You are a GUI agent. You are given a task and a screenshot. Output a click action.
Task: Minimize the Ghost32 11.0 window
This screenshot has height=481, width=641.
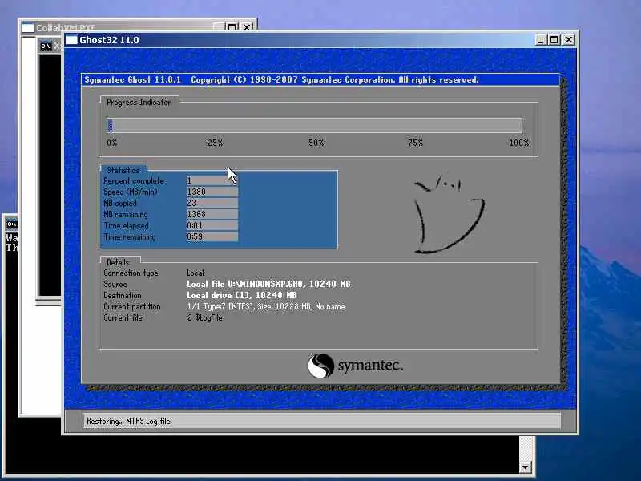tap(541, 39)
